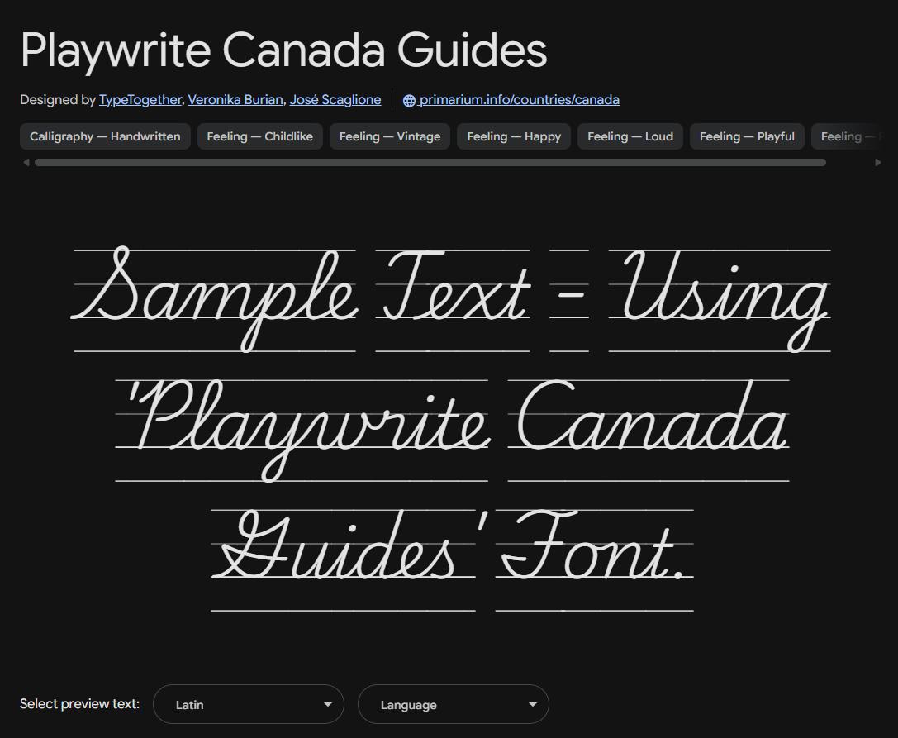The height and width of the screenshot is (738, 898).
Task: Select the Feeling — Childlike tag
Action: tap(260, 136)
